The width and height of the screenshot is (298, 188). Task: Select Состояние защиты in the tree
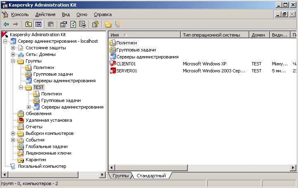coord(46,48)
